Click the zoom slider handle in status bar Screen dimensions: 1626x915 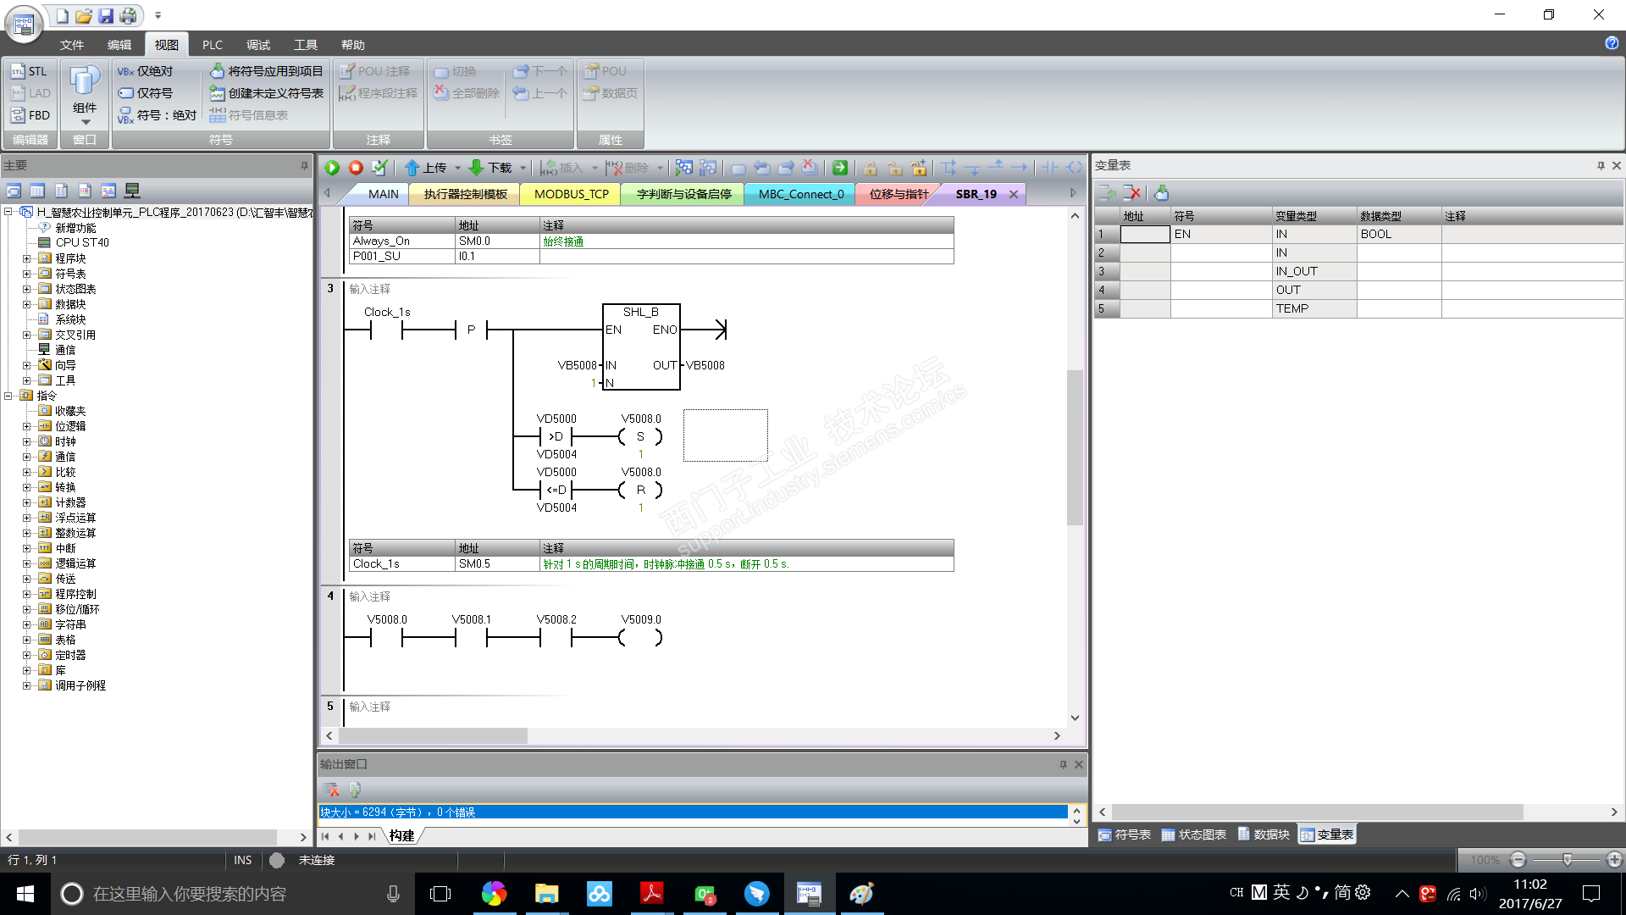[x=1567, y=860]
